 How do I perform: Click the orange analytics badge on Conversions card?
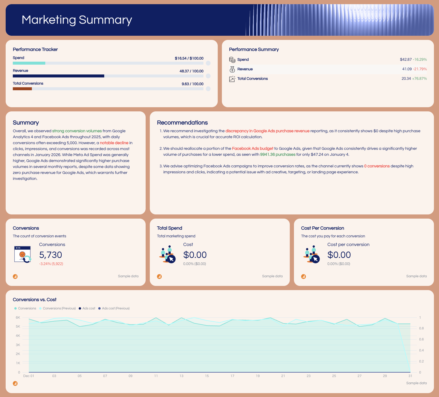[15, 276]
